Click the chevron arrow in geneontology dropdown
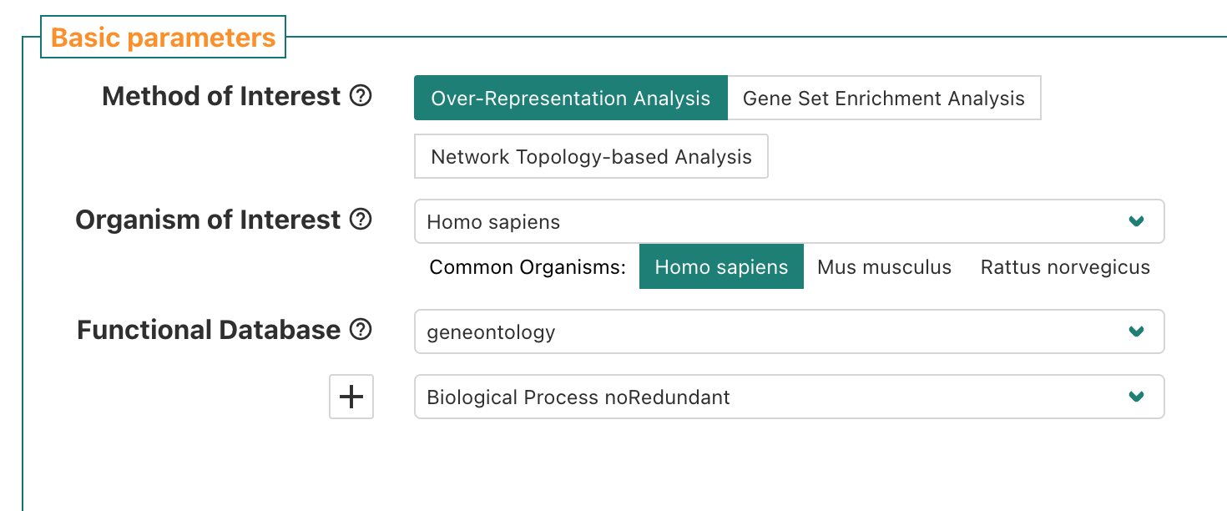The image size is (1227, 511). pyautogui.click(x=1135, y=331)
